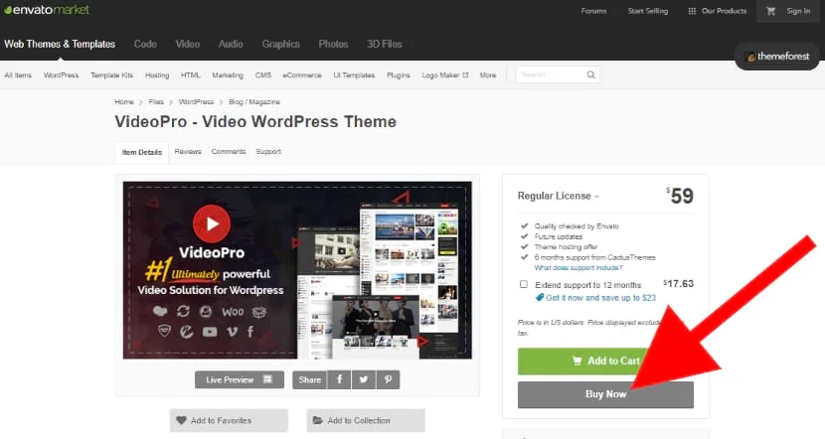Open CMS in subnav

tap(263, 75)
